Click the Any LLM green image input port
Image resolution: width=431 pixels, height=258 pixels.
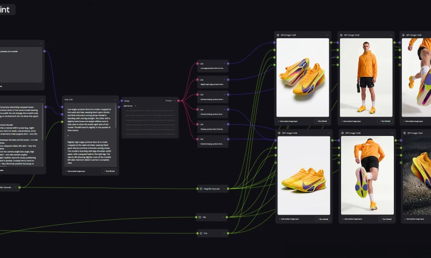tap(62, 121)
